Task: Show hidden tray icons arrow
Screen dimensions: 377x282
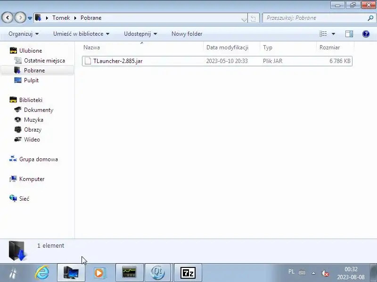Action: [x=313, y=273]
